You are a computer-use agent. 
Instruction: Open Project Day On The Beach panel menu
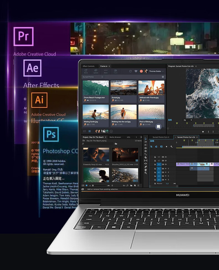106,137
